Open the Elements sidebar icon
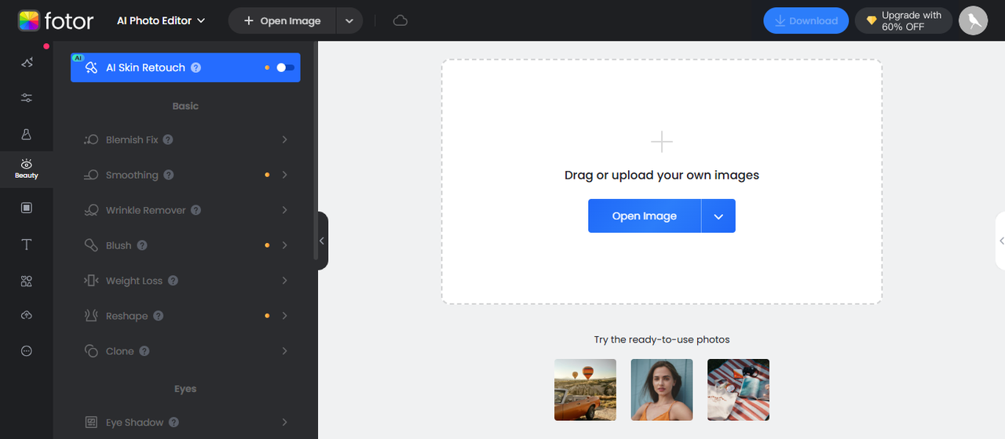 click(x=27, y=281)
